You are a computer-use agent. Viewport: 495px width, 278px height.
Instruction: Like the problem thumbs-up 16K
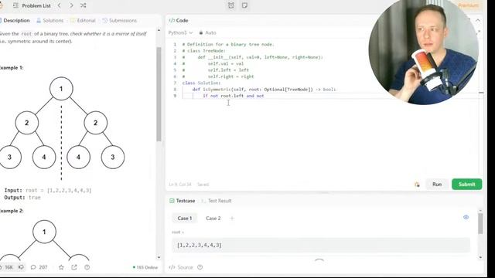[x=7, y=267]
